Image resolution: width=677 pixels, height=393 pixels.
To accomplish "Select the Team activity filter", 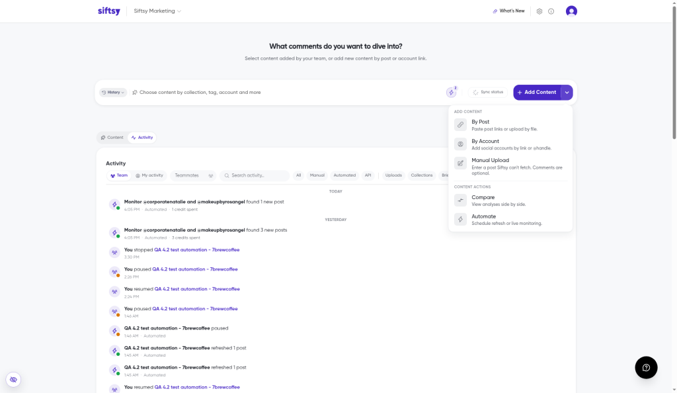I will coord(119,175).
